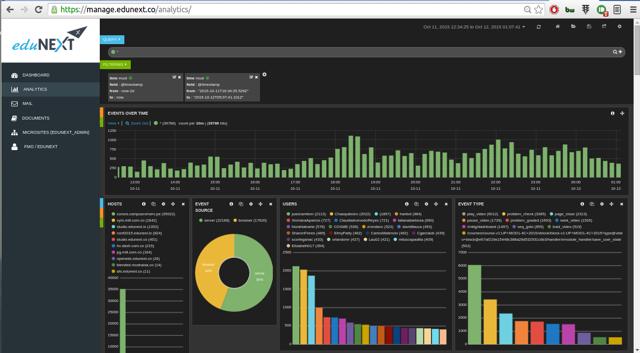The height and width of the screenshot is (353, 640).
Task: Click the page scrollbar thumb
Action: tap(637, 50)
